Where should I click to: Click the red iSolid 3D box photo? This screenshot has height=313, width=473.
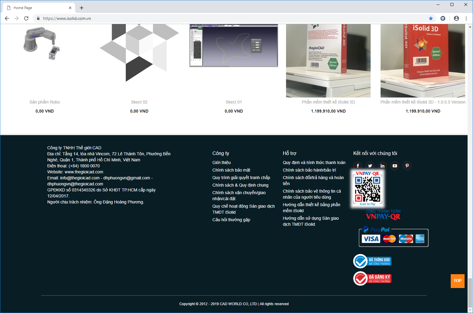coord(423,61)
